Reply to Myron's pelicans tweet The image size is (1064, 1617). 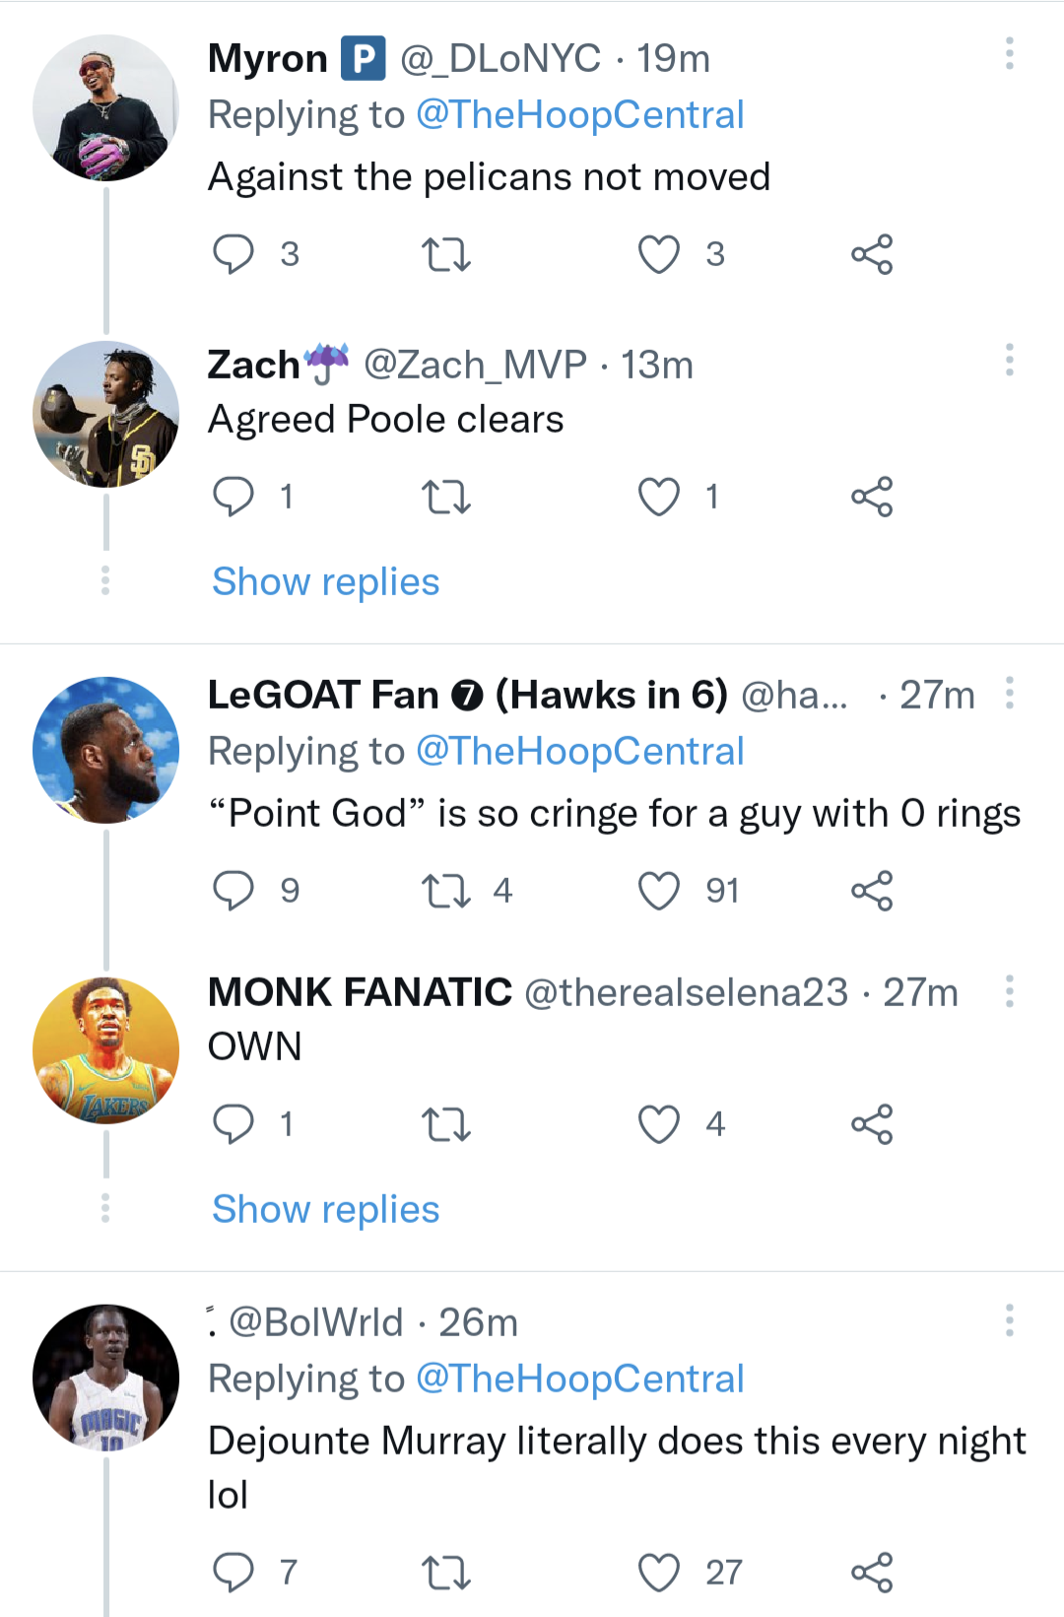tap(233, 254)
